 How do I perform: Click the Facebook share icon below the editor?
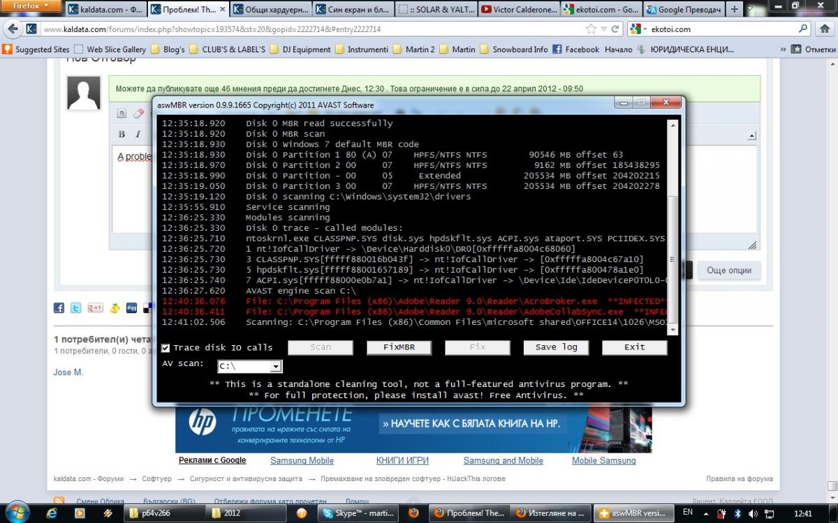tap(59, 308)
